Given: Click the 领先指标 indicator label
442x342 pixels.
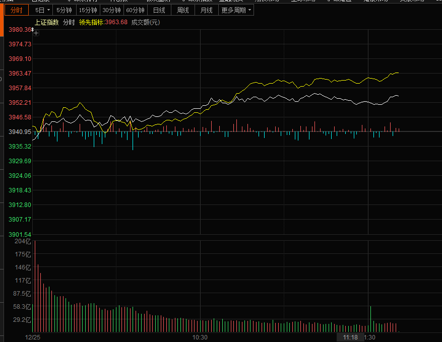Looking at the screenshot, I should tap(90, 22).
